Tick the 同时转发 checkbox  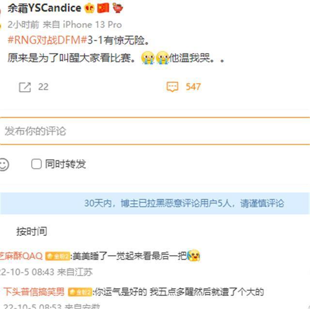(x=36, y=164)
